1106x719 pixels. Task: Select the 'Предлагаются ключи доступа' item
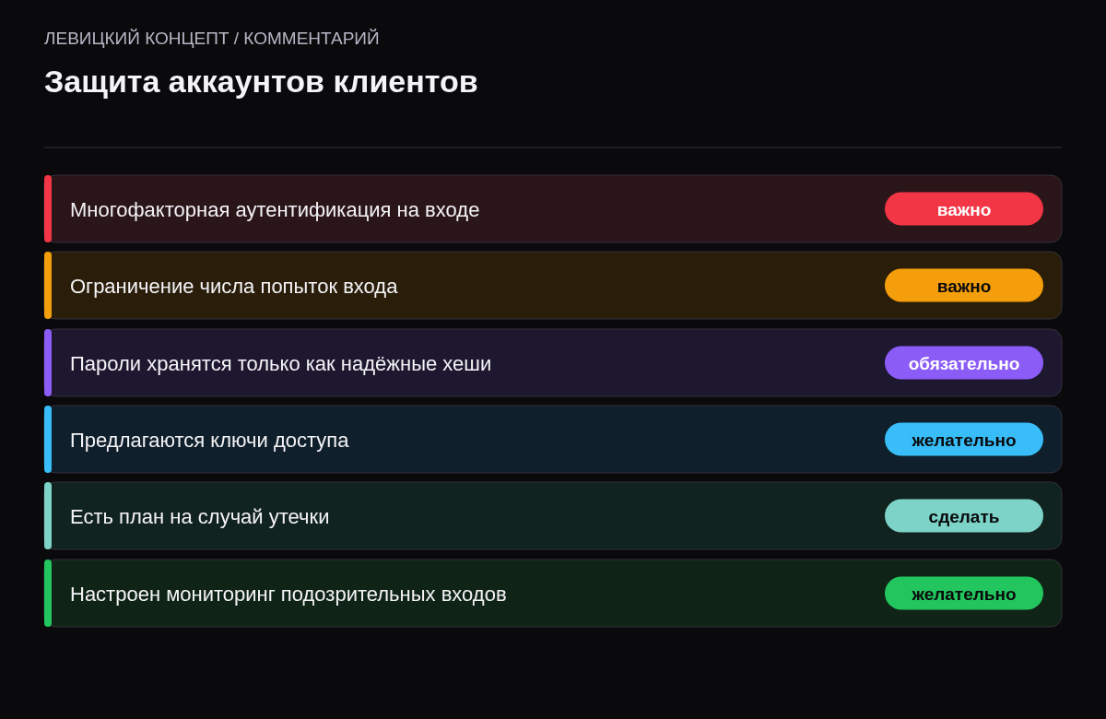click(x=553, y=440)
